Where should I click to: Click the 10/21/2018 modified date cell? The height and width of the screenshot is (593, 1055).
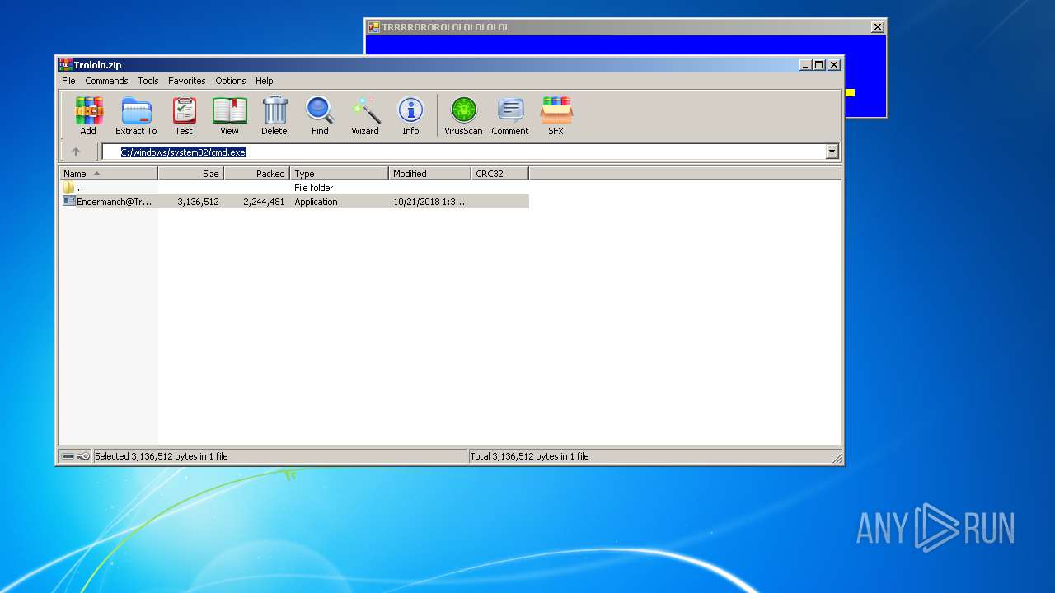(429, 202)
